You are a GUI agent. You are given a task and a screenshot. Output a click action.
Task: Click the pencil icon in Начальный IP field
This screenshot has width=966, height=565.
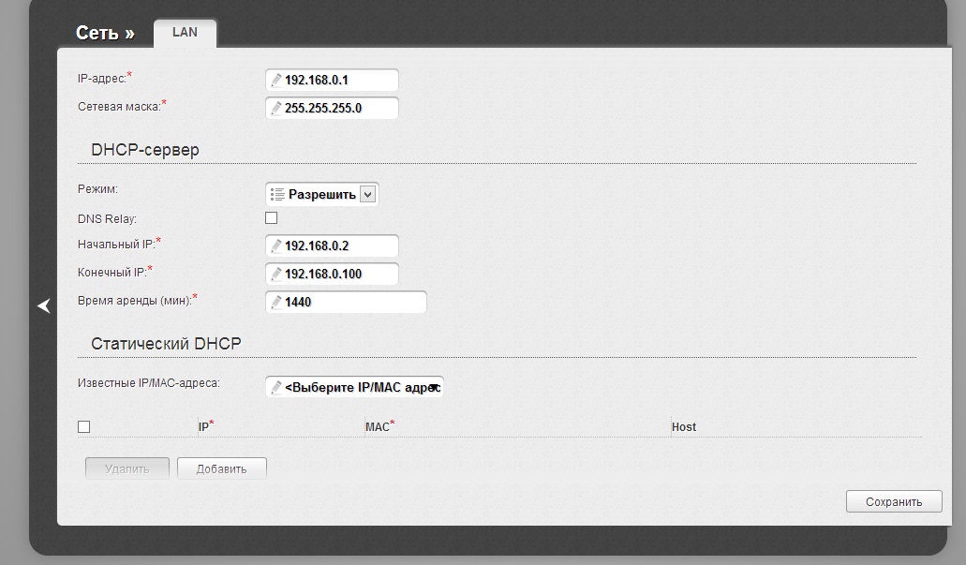pyautogui.click(x=276, y=245)
